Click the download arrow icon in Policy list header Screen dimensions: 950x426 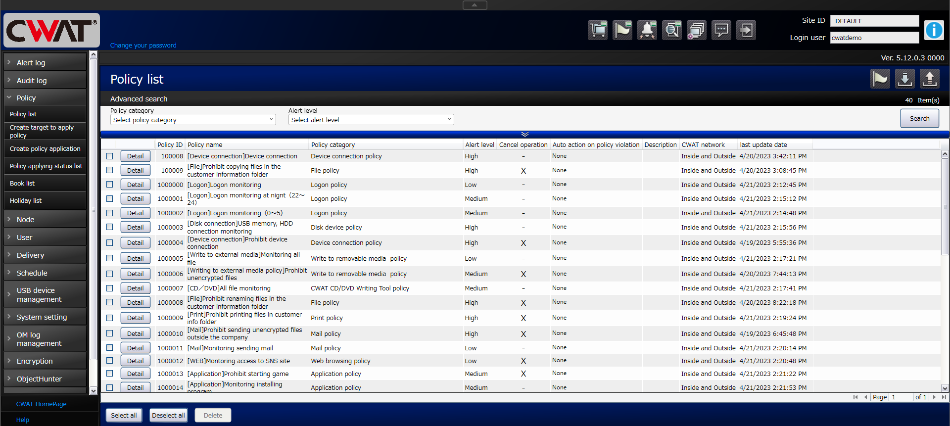click(905, 79)
